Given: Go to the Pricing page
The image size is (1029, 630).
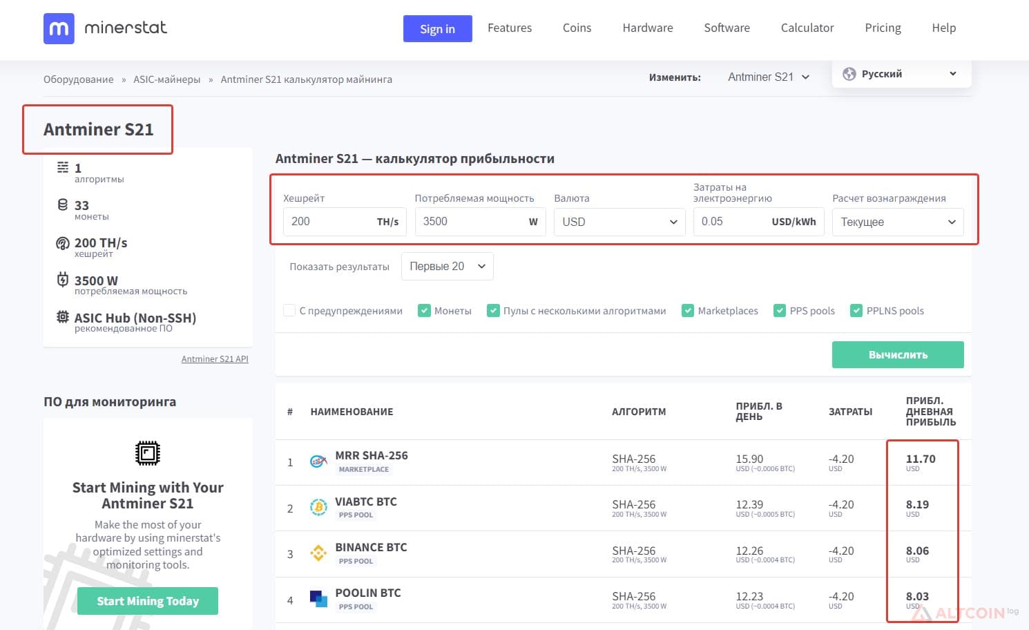Looking at the screenshot, I should [x=883, y=28].
